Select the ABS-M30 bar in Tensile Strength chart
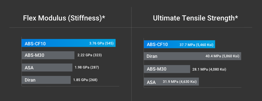The image size is (262, 101). (x=167, y=69)
